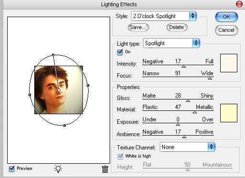Click the Gloss value 28
Screen dimensions: 245x178
pos(178,96)
